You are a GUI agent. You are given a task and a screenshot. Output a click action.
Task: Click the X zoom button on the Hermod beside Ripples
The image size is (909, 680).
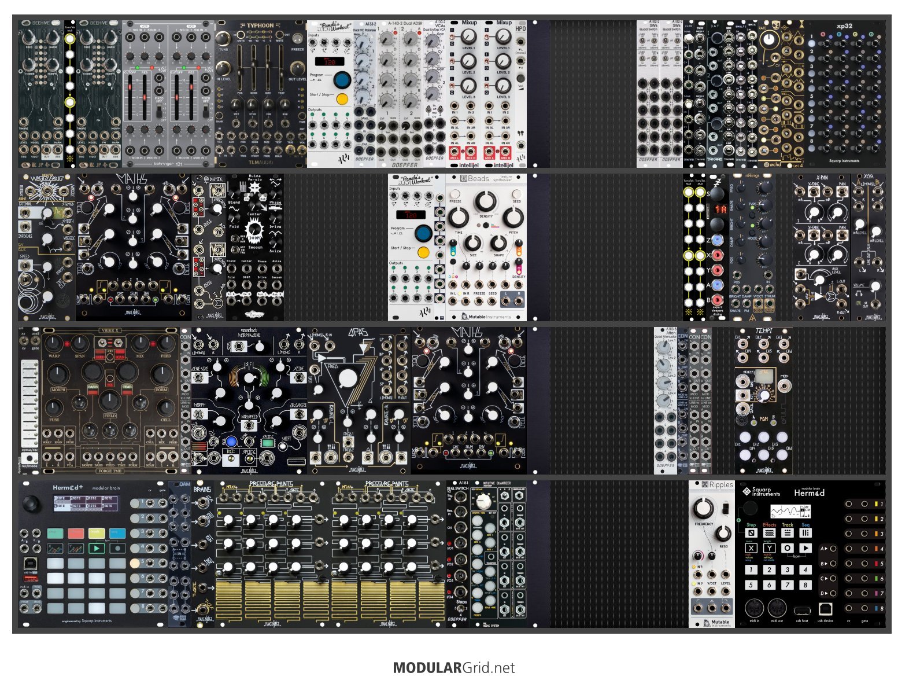(x=751, y=548)
